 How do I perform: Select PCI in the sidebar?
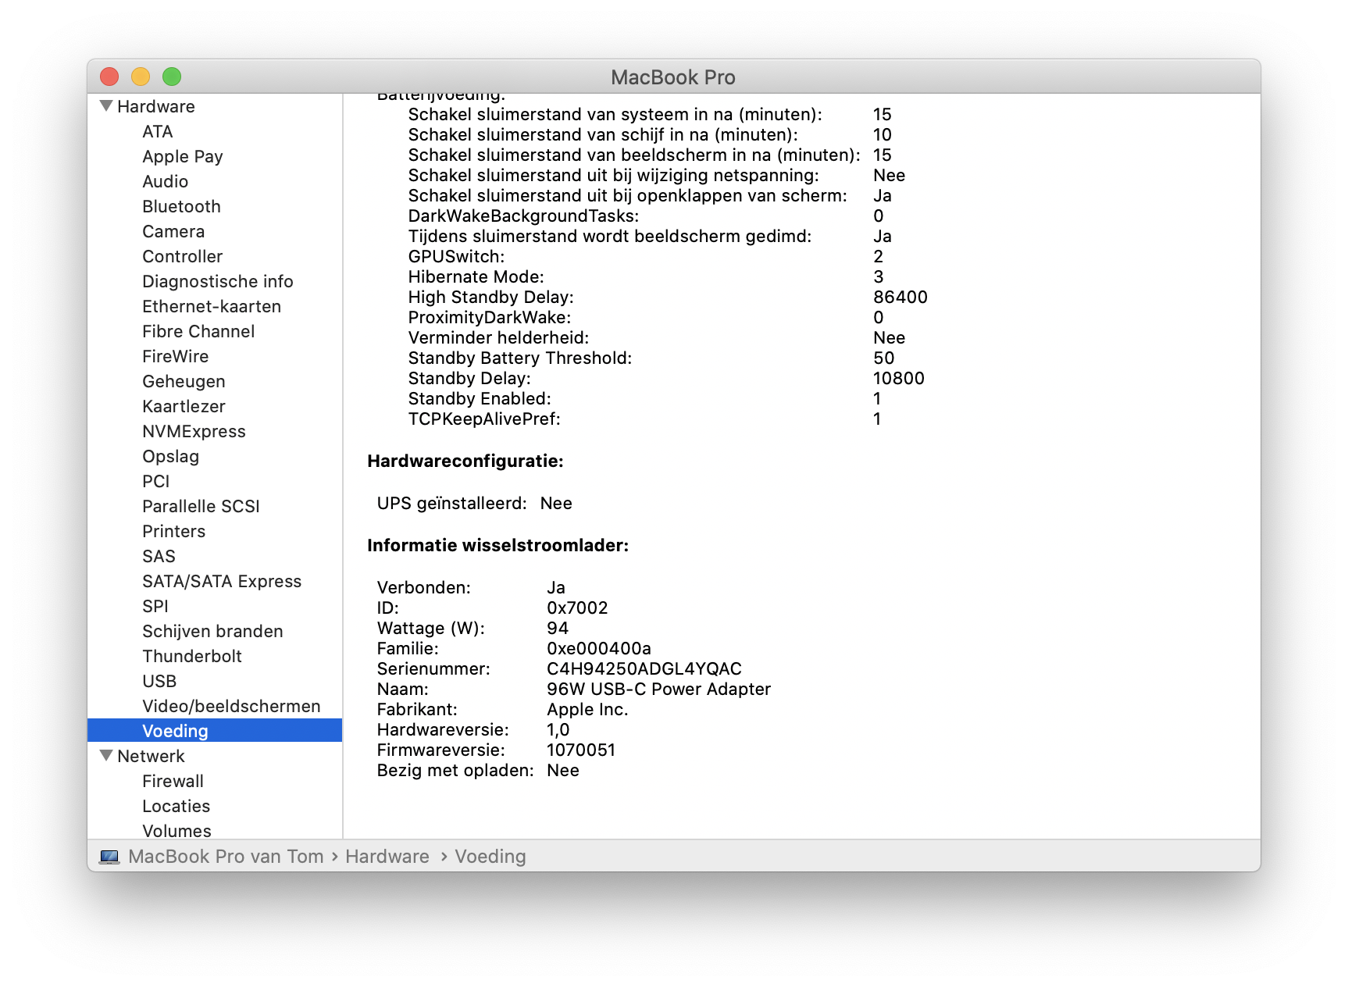point(156,481)
